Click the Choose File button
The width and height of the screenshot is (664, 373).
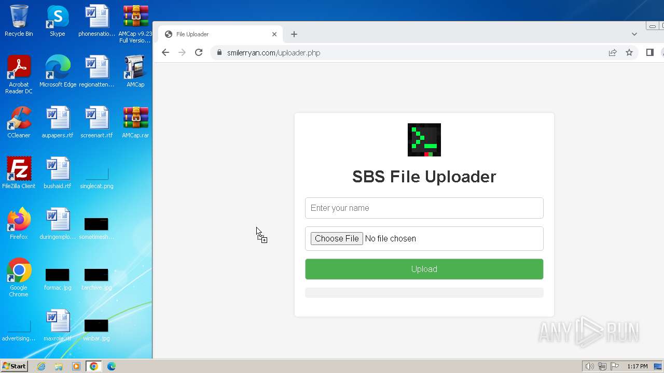[337, 238]
